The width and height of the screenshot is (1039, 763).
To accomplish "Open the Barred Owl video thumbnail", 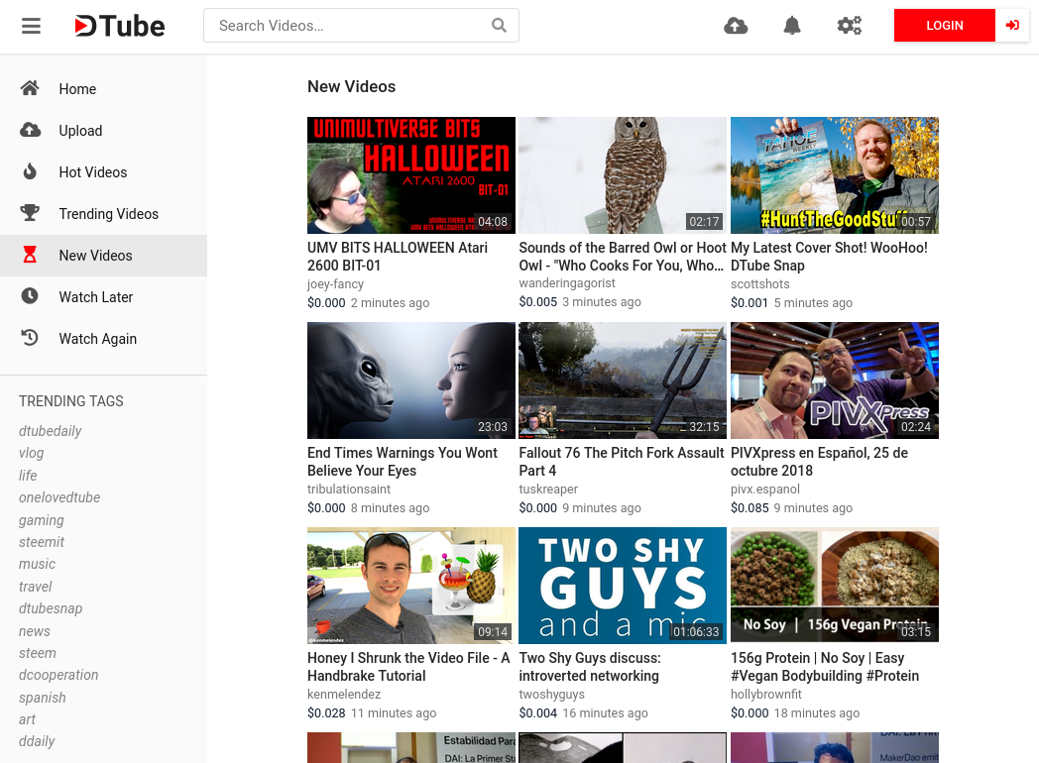I will click(623, 174).
